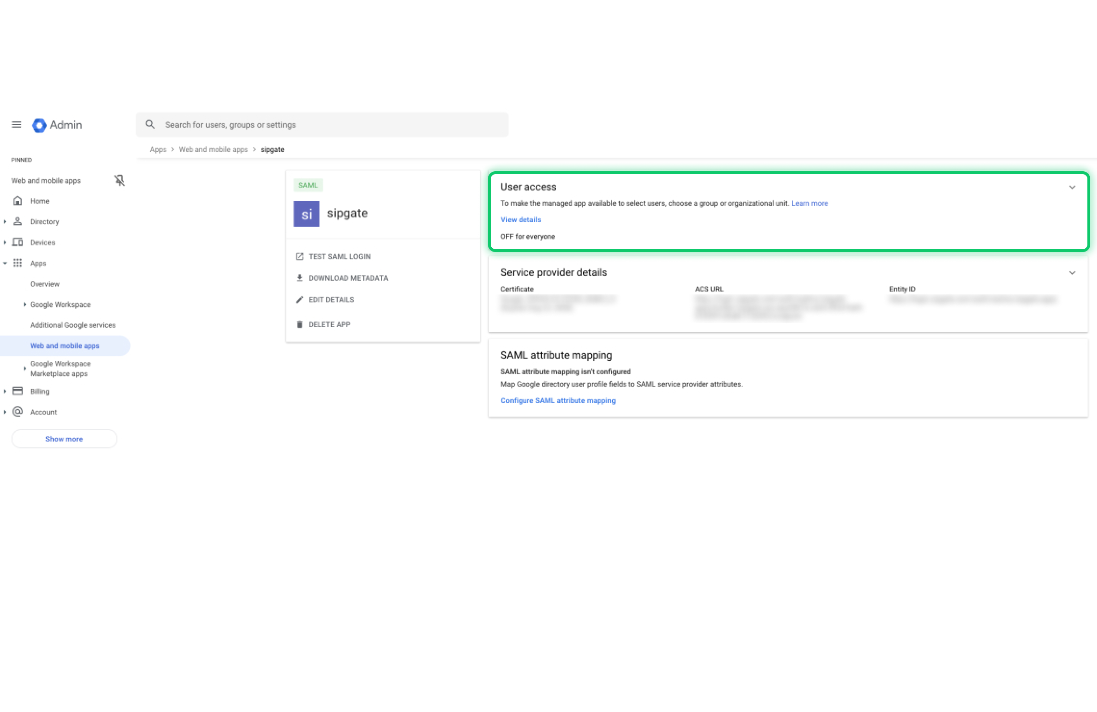Open Google Workspace Marketplace apps
The height and width of the screenshot is (712, 1097).
(x=60, y=369)
